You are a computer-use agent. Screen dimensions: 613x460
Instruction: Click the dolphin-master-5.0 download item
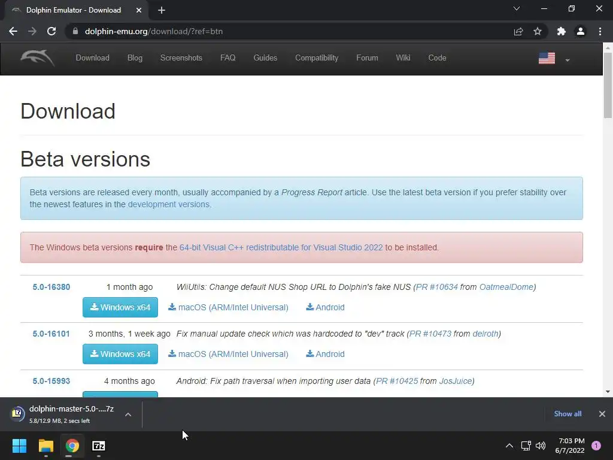(x=72, y=414)
